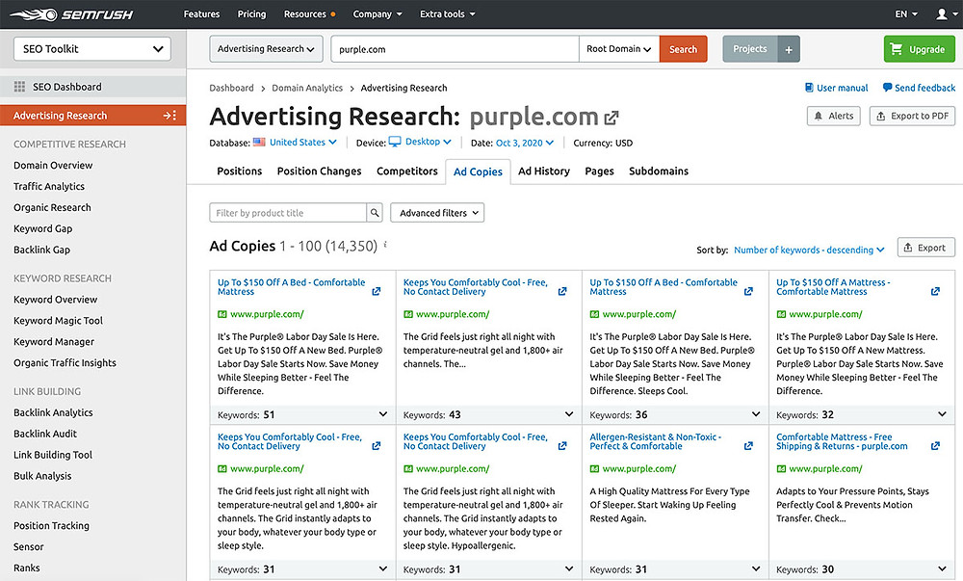Click the SEO Dashboard grid icon

pyautogui.click(x=19, y=87)
